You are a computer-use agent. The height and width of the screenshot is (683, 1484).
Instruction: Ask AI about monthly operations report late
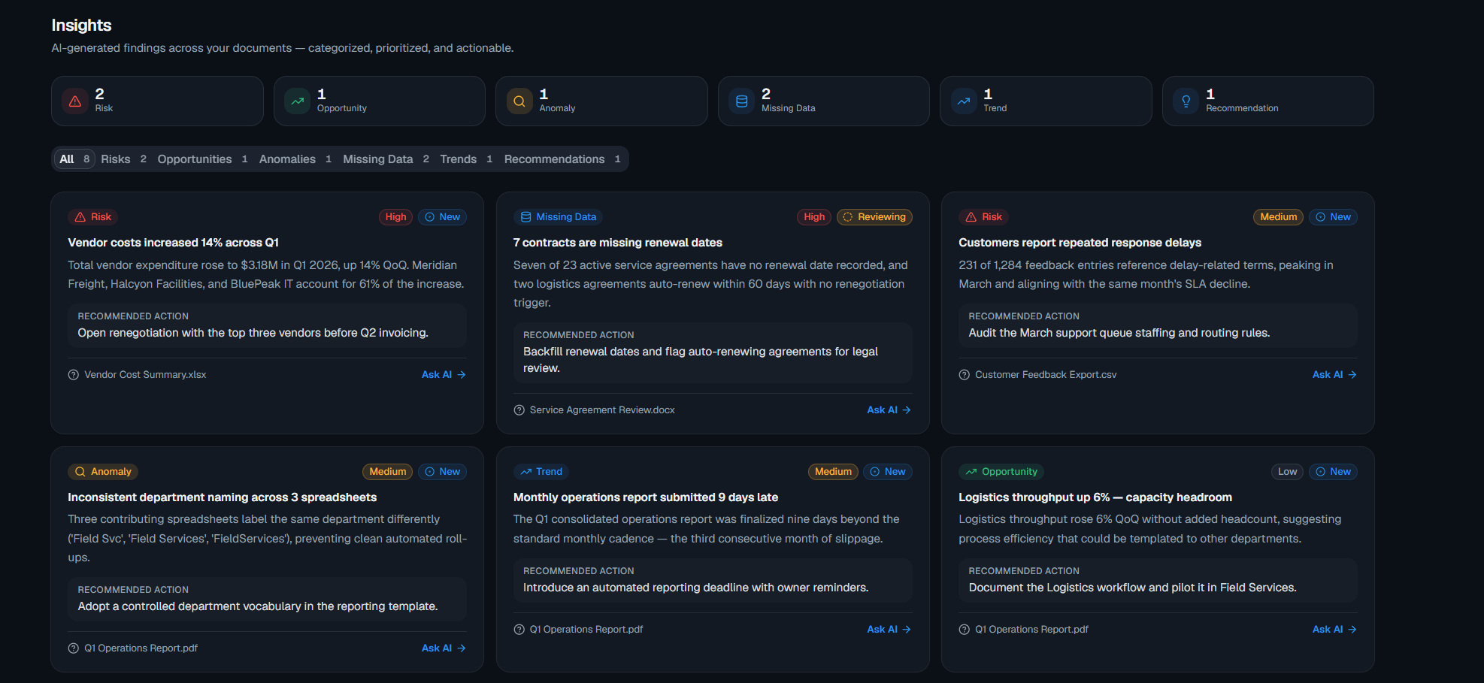[889, 630]
